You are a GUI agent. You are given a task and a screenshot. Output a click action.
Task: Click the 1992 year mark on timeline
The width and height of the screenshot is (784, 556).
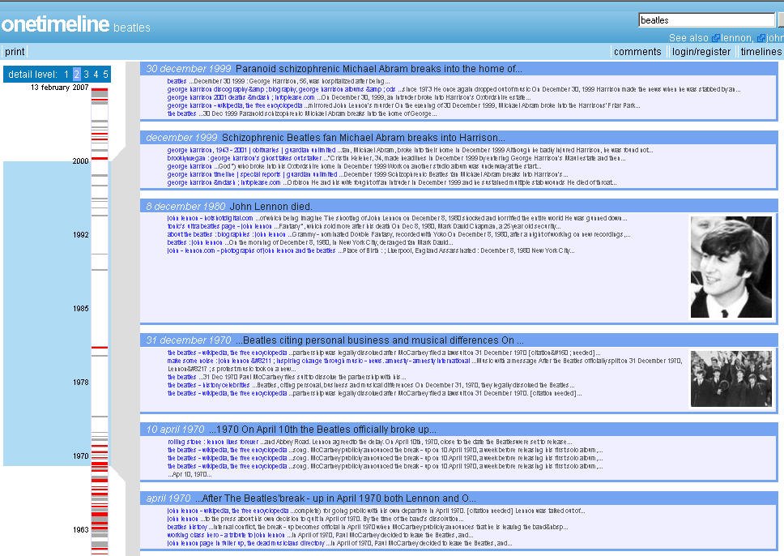80,235
